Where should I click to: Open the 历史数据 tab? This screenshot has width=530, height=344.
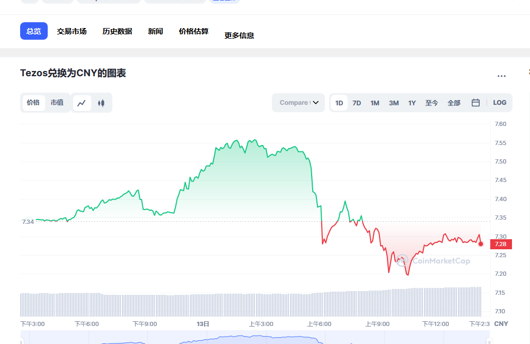tap(117, 31)
